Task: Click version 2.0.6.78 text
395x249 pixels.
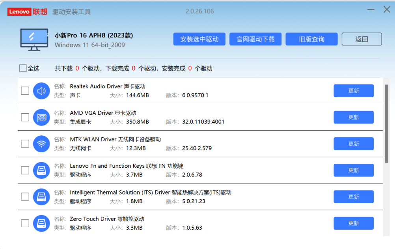Action: [192, 175]
